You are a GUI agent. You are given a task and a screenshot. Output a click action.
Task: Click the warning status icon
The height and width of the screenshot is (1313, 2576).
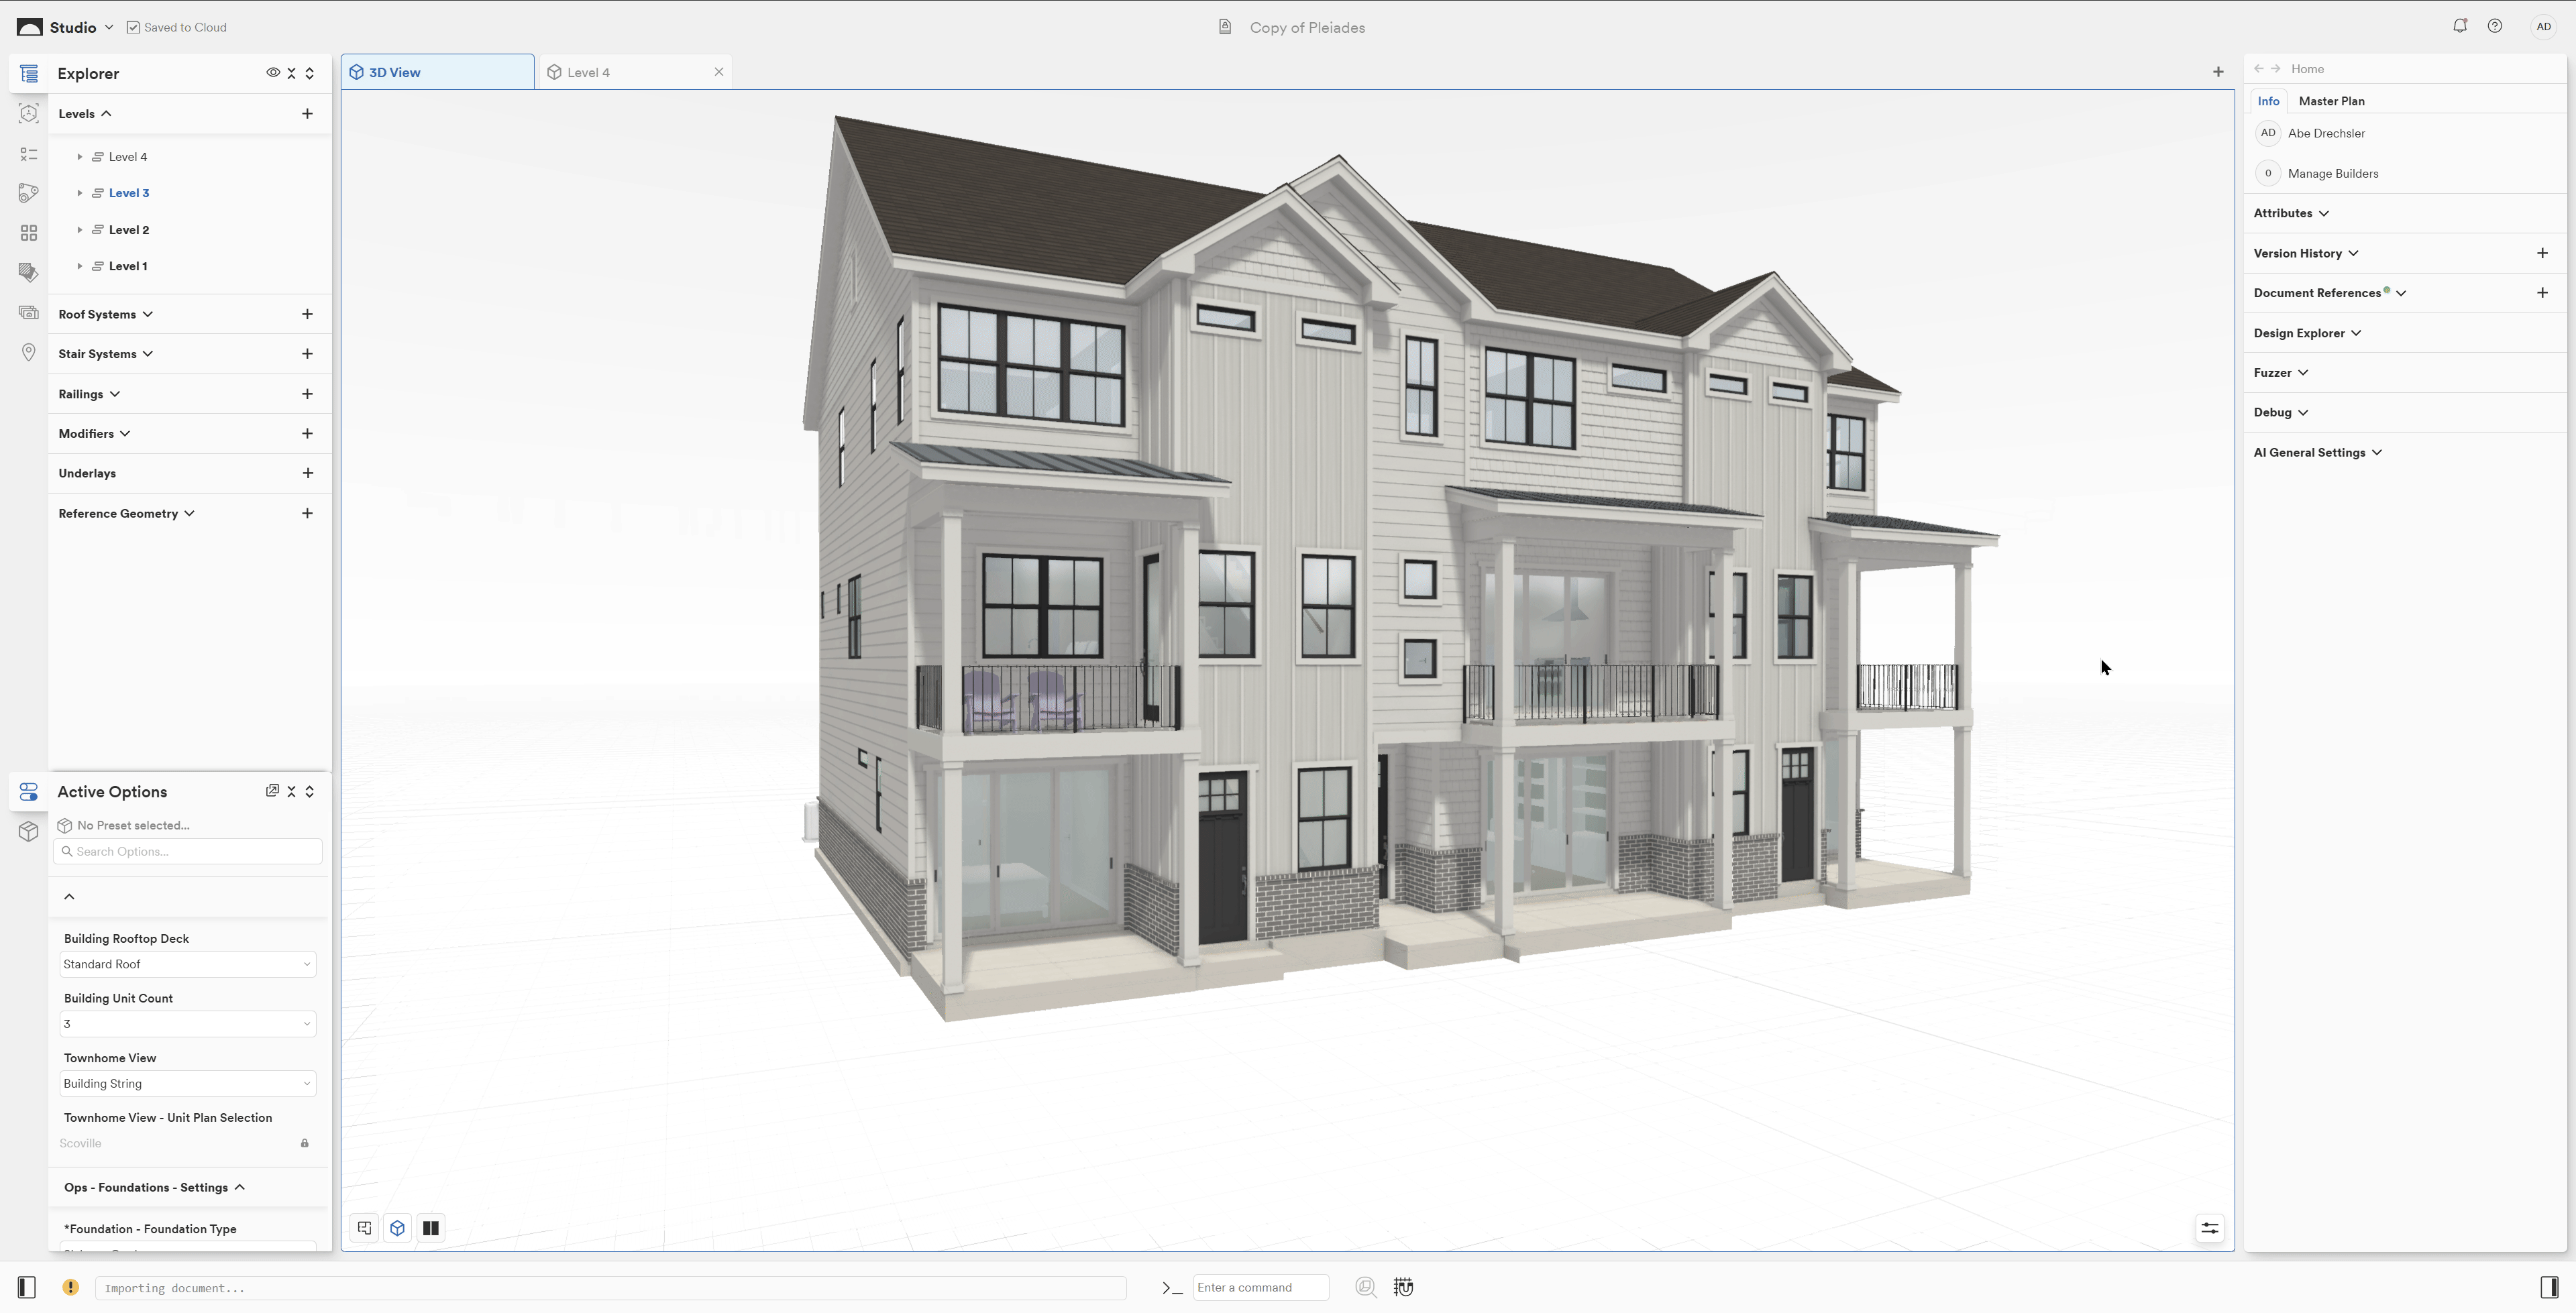pyautogui.click(x=70, y=1288)
